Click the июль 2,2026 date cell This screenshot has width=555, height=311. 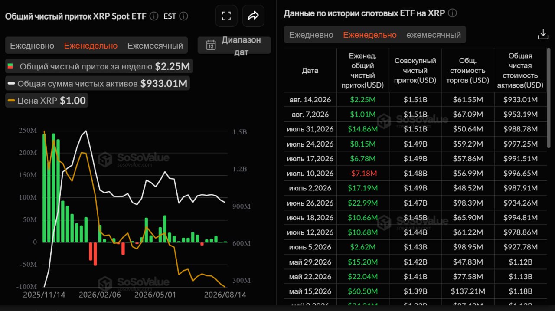click(310, 188)
